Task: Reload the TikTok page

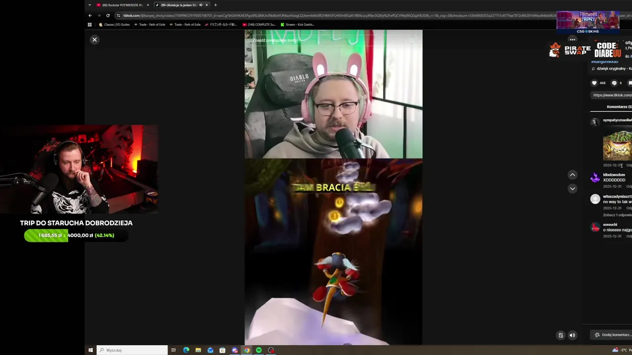Action: [108, 15]
